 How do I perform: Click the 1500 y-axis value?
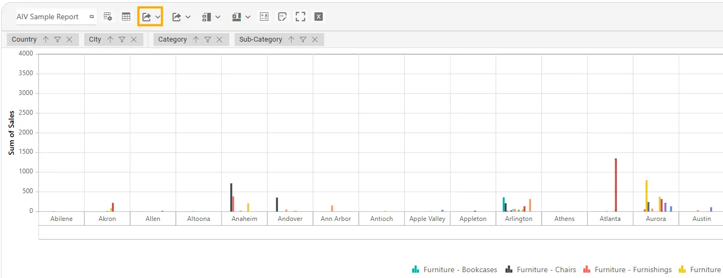point(26,152)
